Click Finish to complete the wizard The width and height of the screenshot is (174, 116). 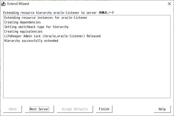tap(104, 109)
